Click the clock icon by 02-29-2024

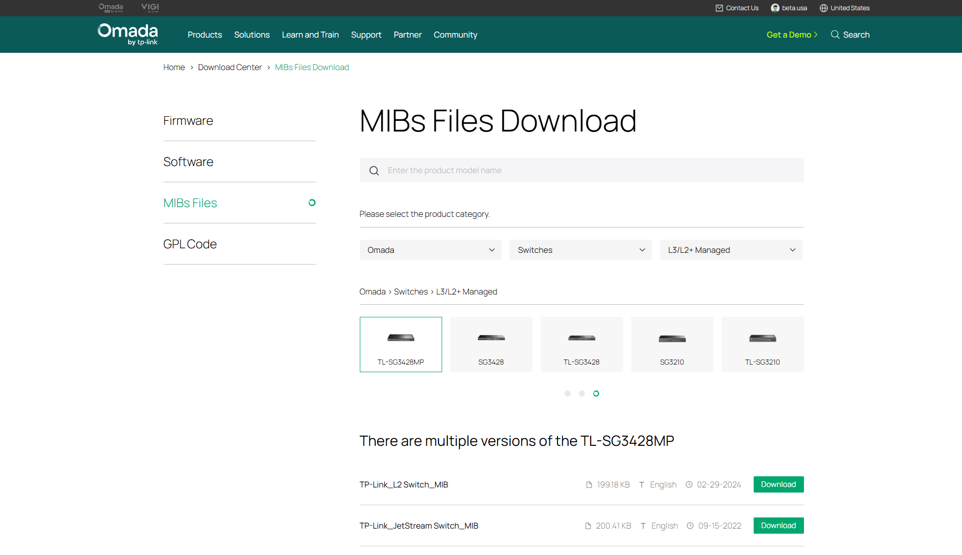(689, 484)
